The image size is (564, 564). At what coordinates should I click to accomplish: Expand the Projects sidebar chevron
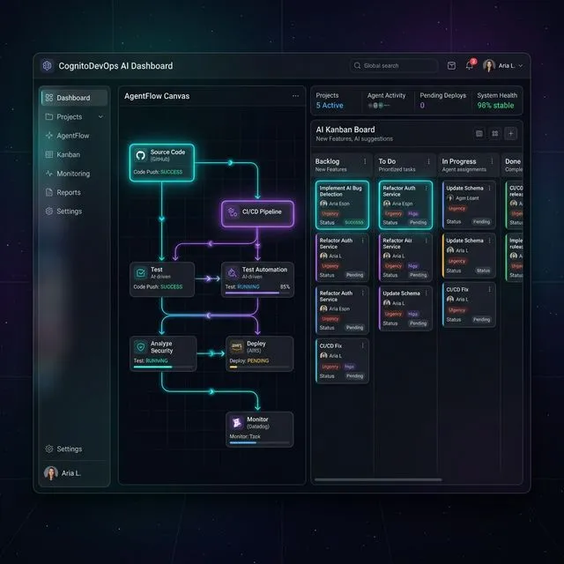click(x=100, y=116)
